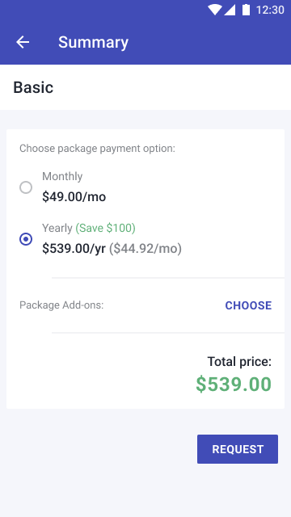
Task: Go back using the arrow icon
Action: coord(23,42)
